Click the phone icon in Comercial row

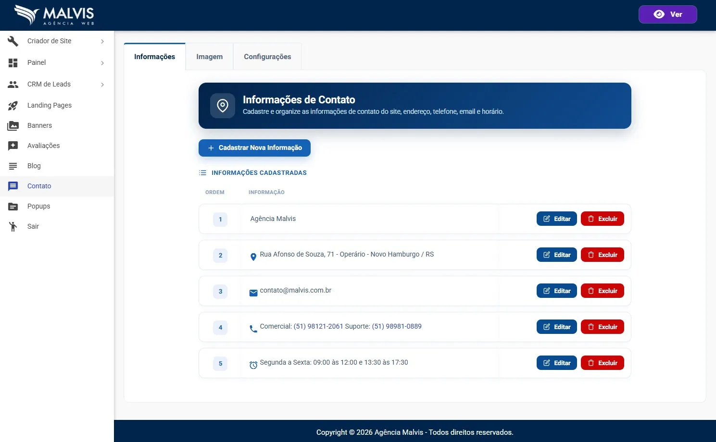coord(253,329)
